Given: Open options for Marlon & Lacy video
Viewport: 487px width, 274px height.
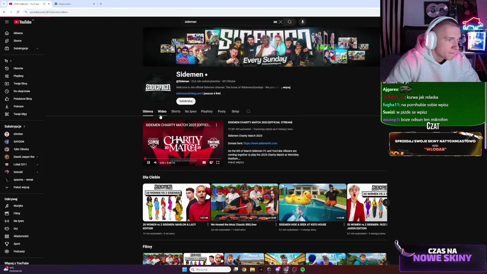Looking at the screenshot, I should [208, 225].
